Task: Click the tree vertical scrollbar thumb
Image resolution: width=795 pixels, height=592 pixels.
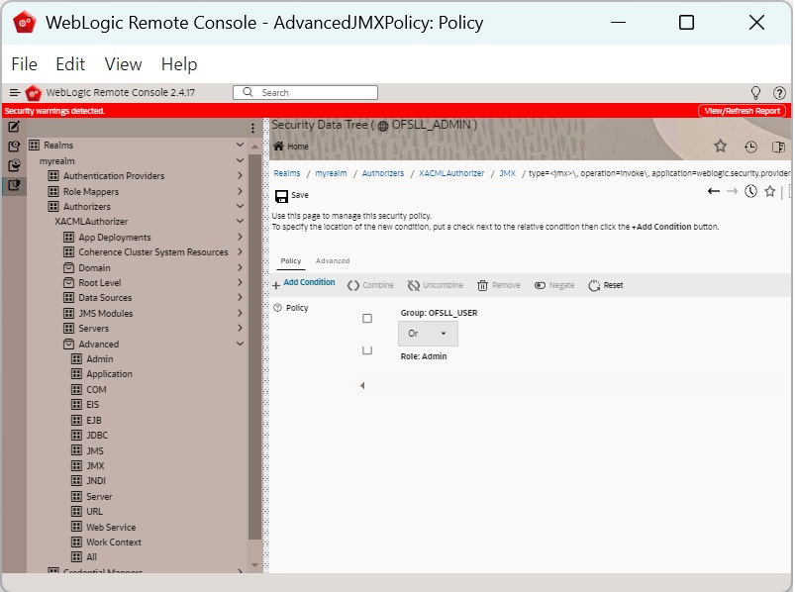Action: [x=254, y=345]
